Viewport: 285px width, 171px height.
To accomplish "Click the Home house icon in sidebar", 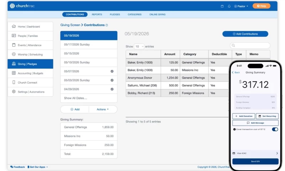I will [14, 26].
